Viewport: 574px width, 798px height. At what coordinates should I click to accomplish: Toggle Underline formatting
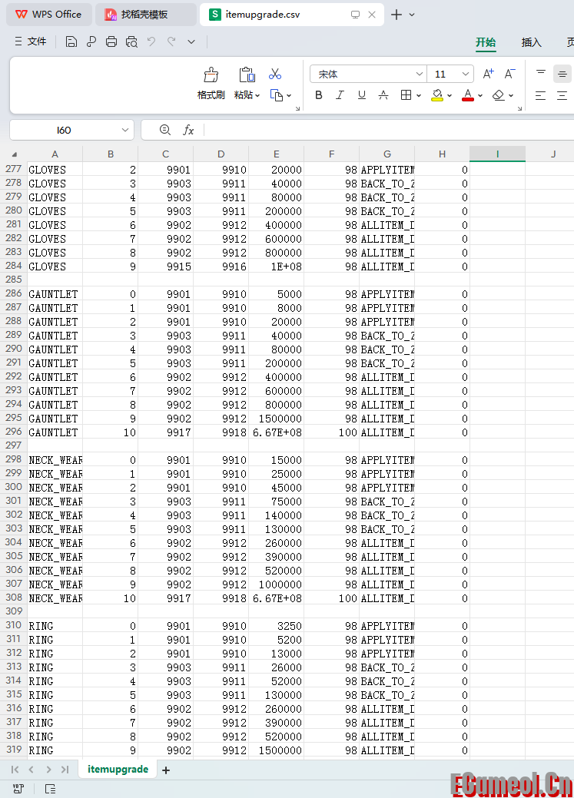tap(362, 95)
